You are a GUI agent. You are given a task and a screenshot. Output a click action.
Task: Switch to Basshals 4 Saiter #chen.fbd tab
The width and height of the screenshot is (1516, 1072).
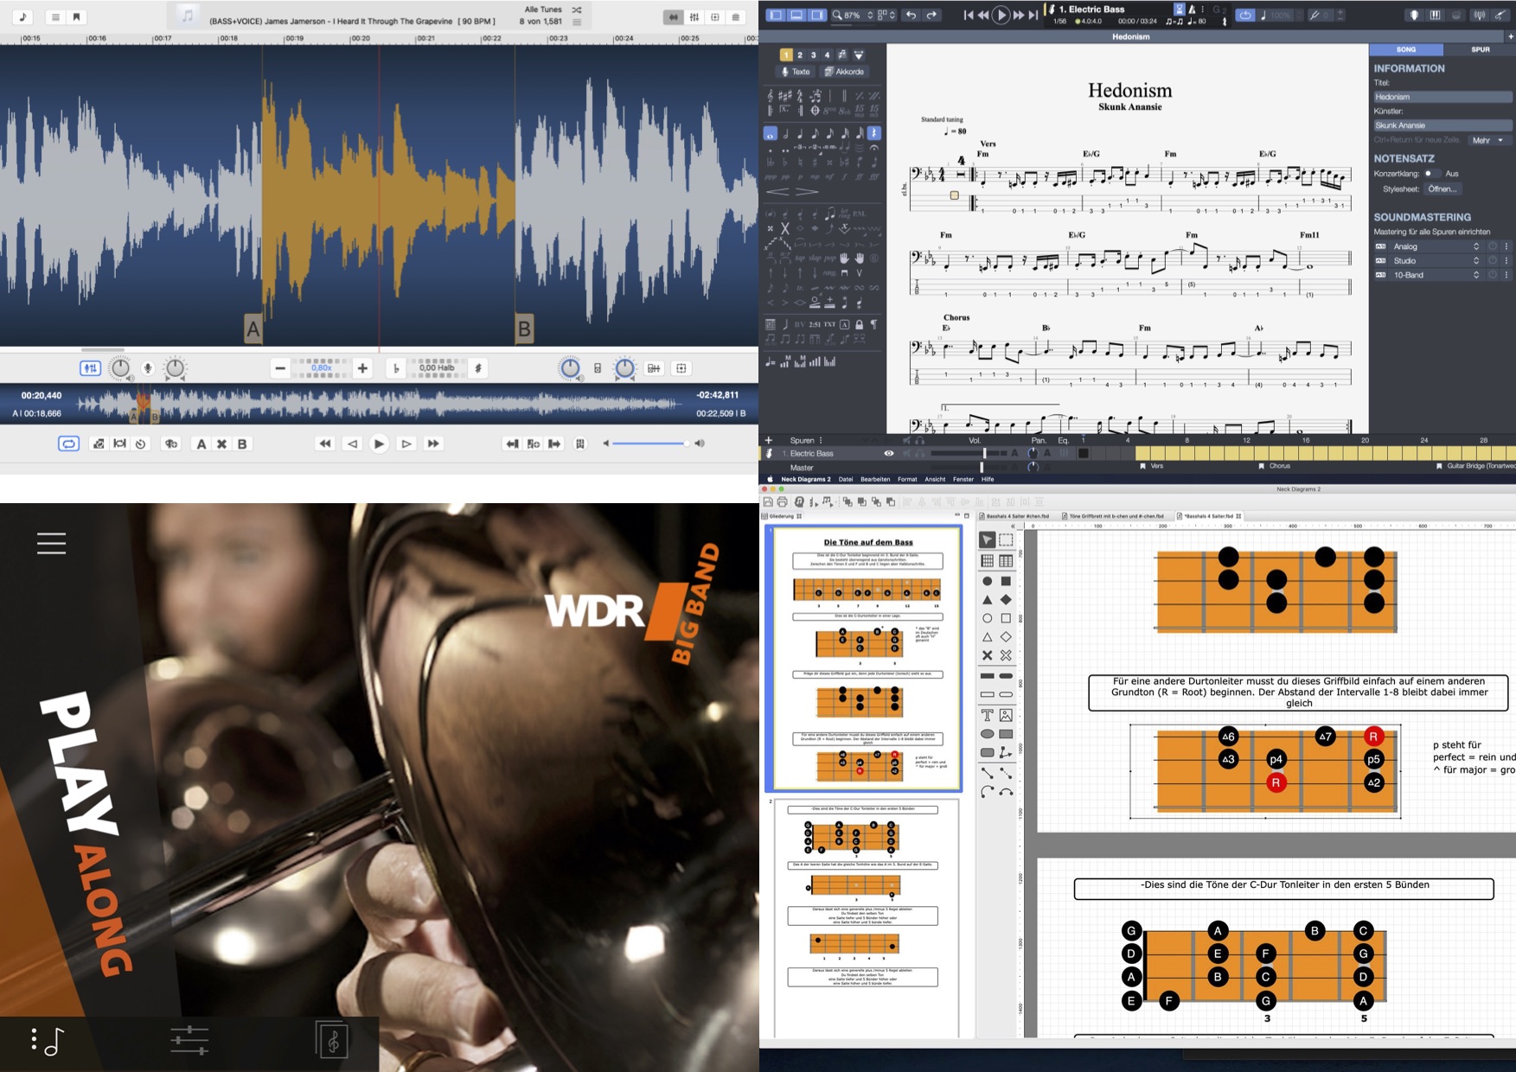[x=1016, y=516]
